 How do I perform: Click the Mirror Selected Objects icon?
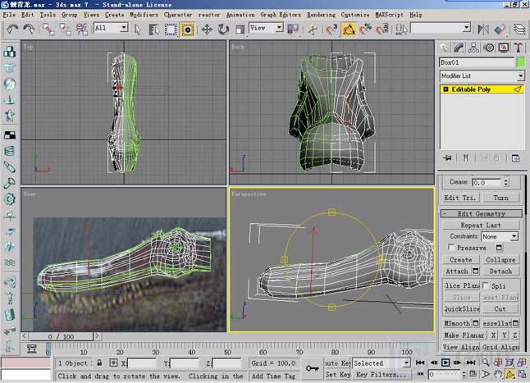(483, 30)
